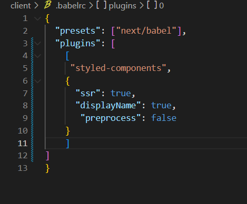Collapse the inner array fold at line 4
Screen dimensions: 247x204
(x=37, y=56)
